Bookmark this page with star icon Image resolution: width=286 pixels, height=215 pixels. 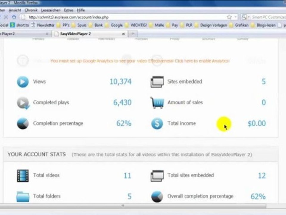click(x=229, y=17)
